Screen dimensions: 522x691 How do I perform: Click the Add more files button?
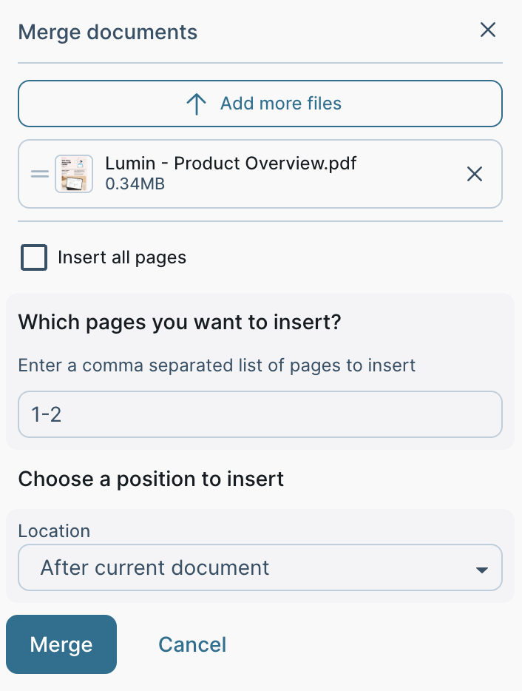[x=260, y=104]
